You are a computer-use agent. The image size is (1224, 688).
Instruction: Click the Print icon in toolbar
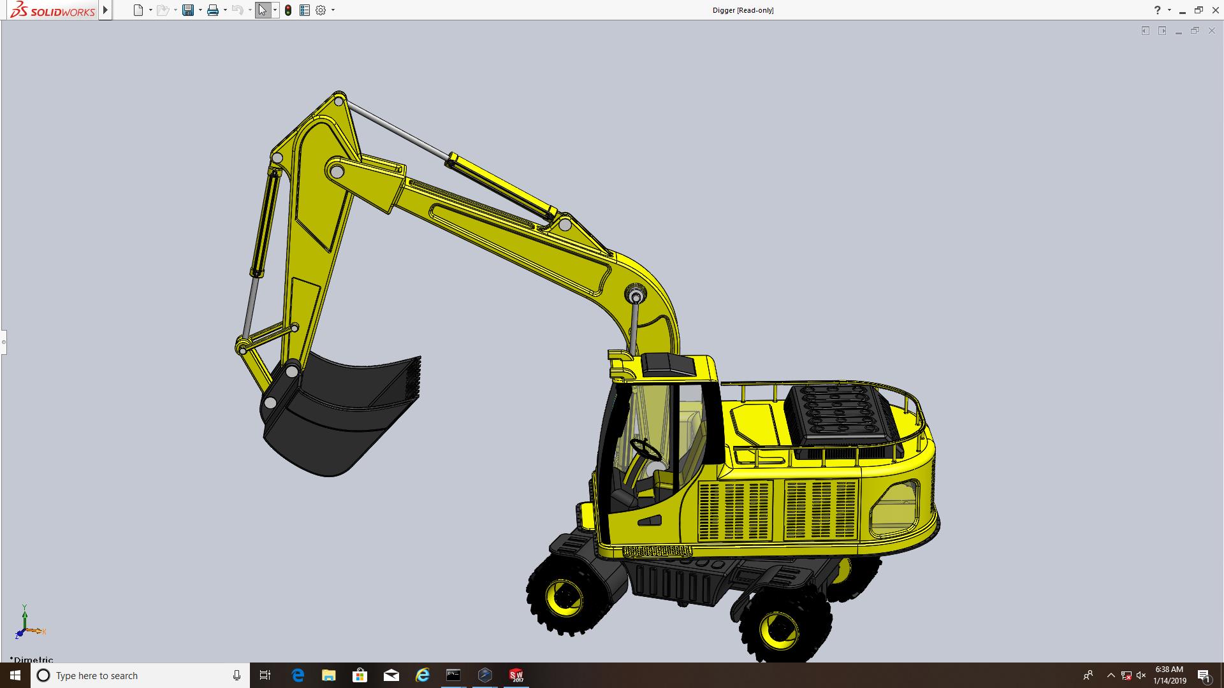tap(213, 10)
